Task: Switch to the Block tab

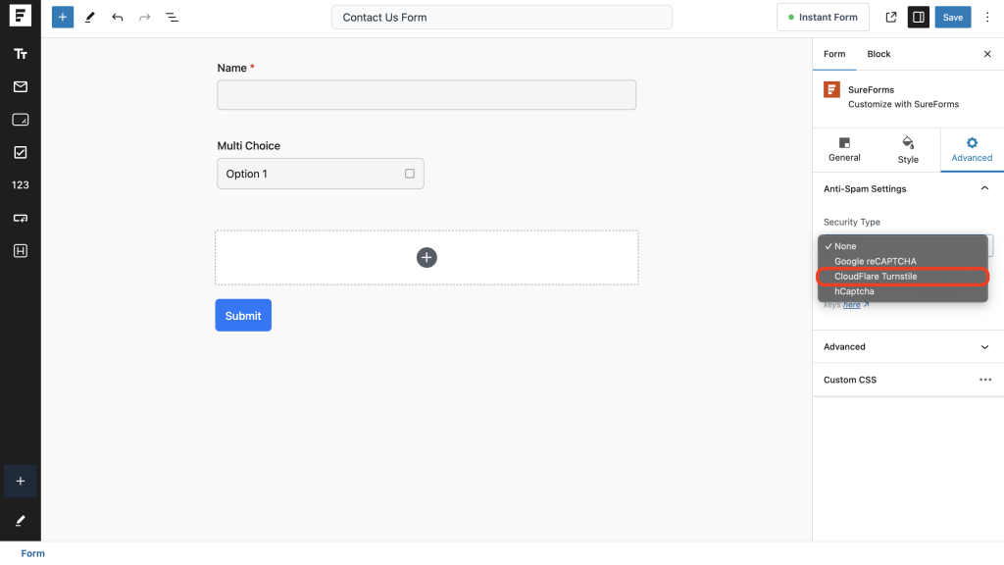Action: pyautogui.click(x=878, y=54)
